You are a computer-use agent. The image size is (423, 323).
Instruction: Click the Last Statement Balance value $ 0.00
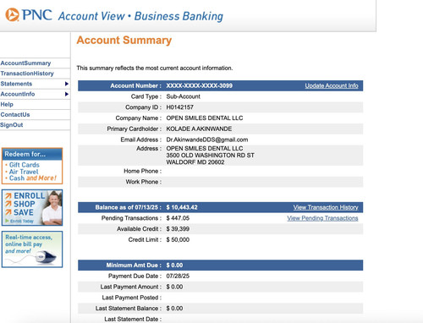[174, 309]
